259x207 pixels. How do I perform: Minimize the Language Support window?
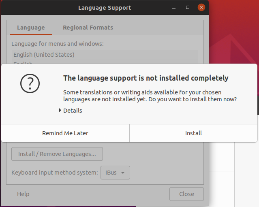click(x=174, y=8)
